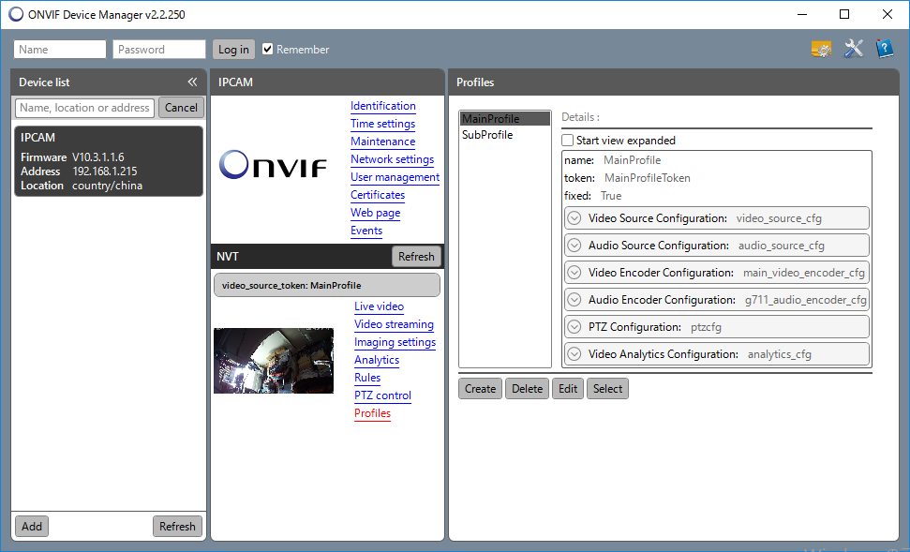Open Time settings link

pos(383,124)
